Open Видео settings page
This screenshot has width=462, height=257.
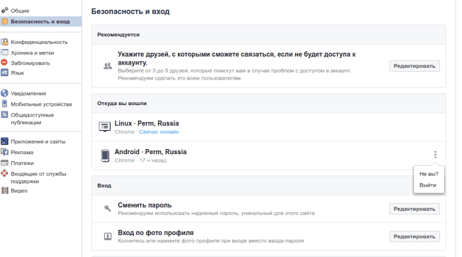(19, 191)
